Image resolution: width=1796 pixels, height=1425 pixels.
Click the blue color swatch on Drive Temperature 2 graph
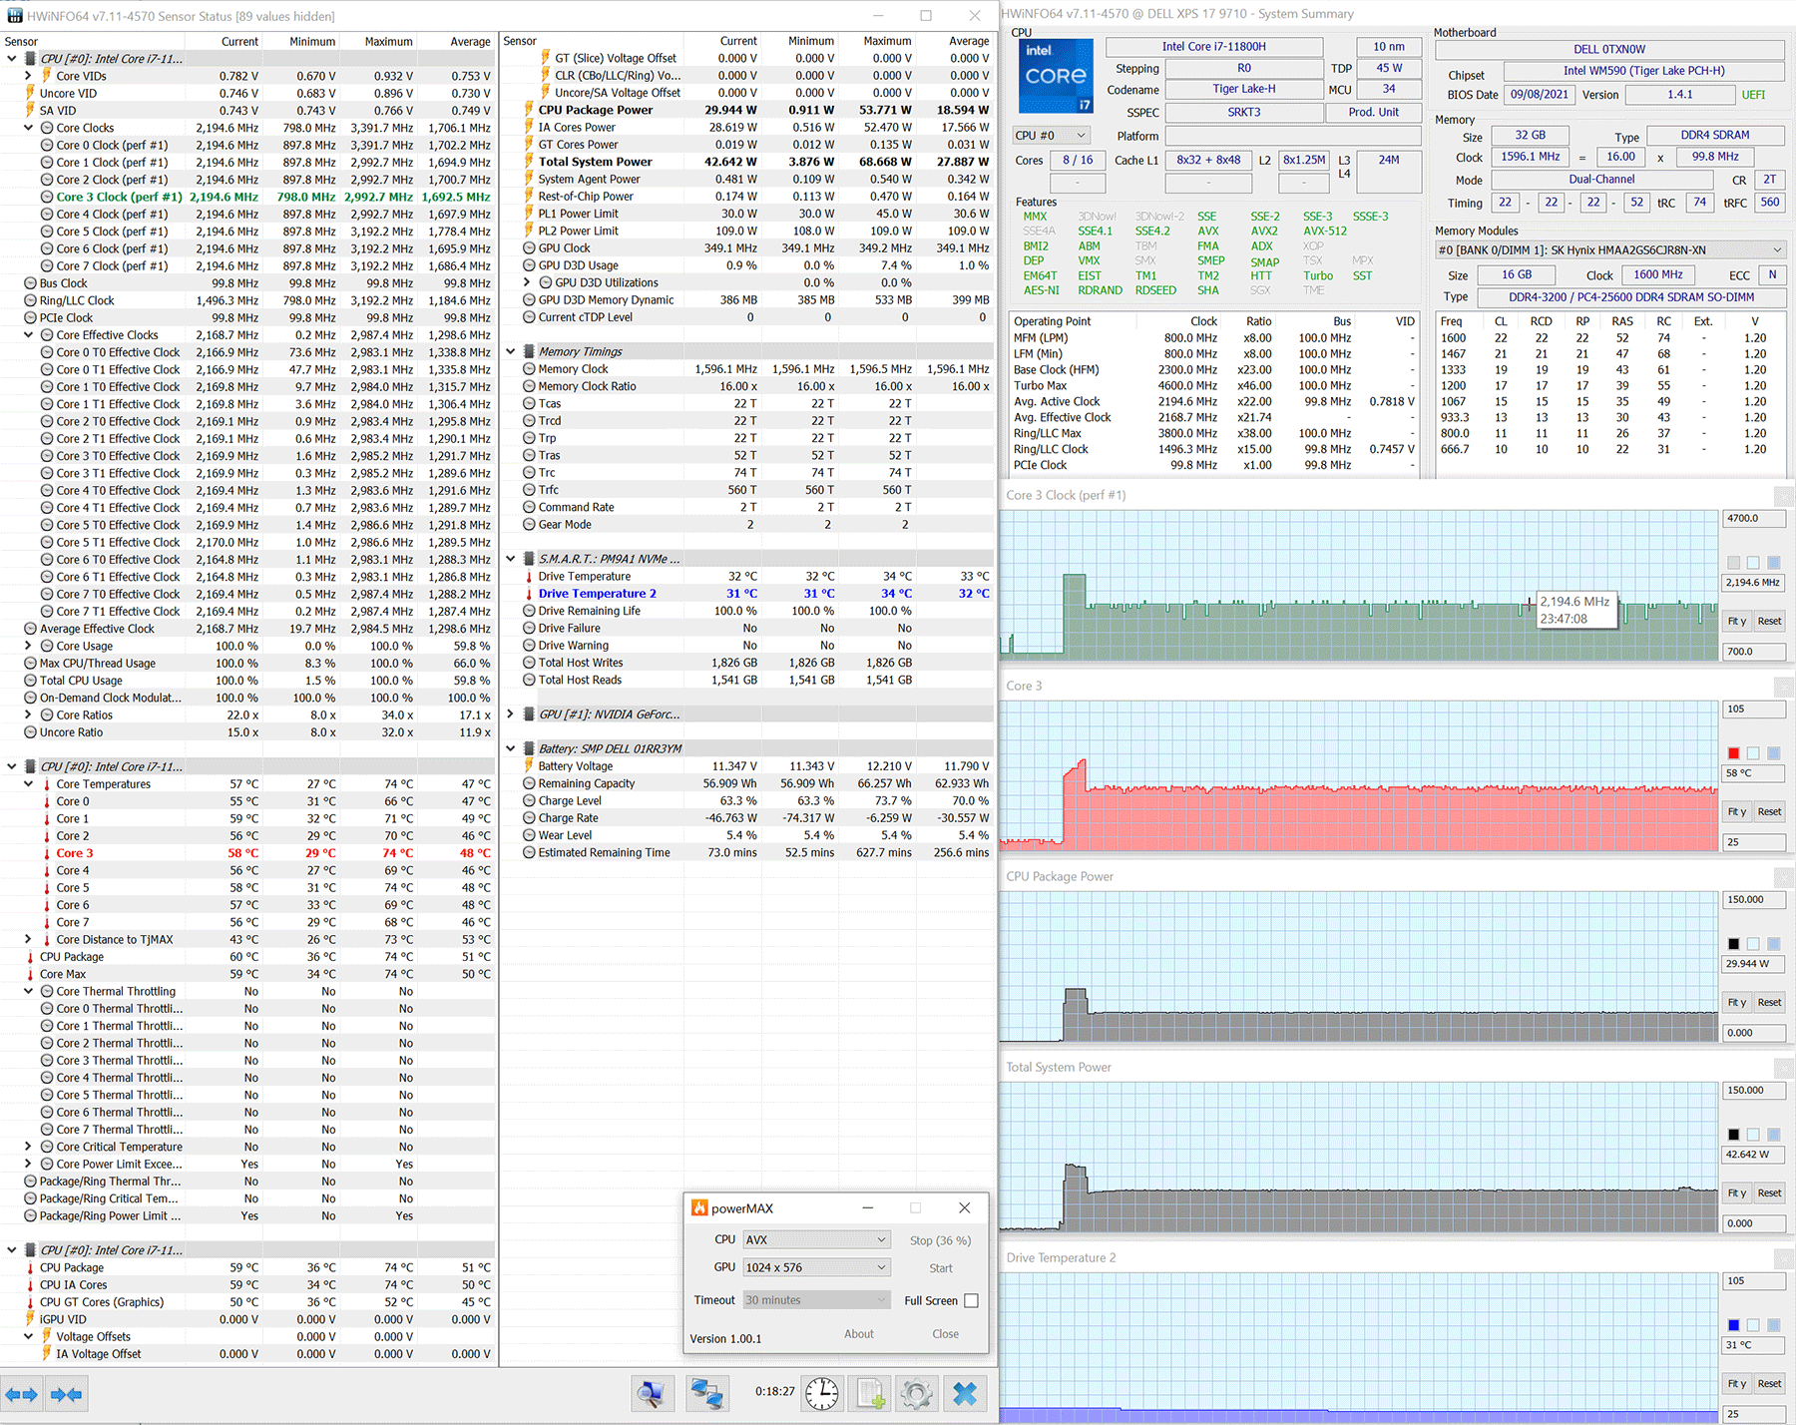(x=1733, y=1325)
